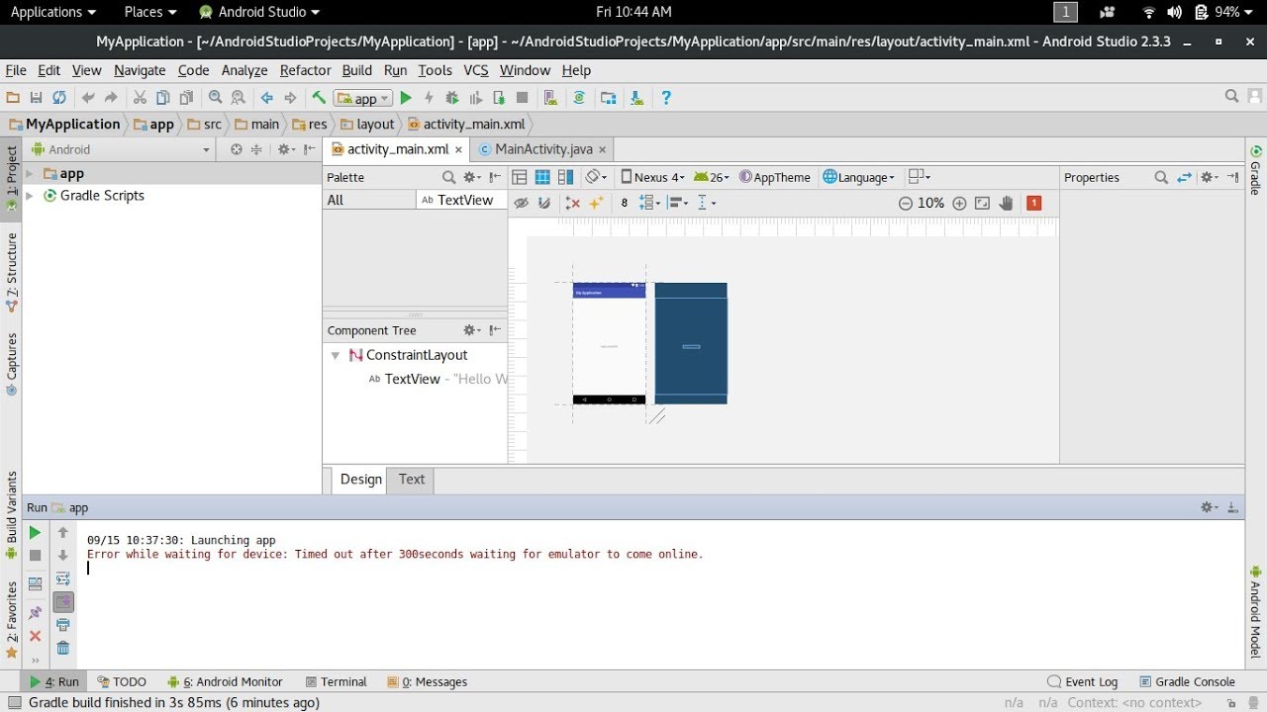
Task: Click Clear All Constraints icon
Action: tap(572, 203)
